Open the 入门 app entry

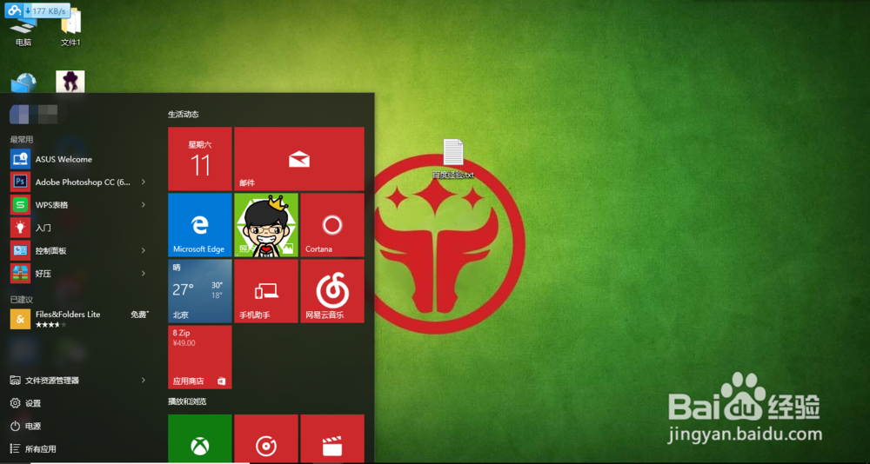coord(77,228)
